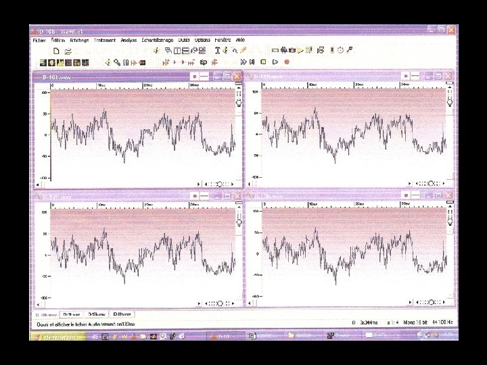This screenshot has width=487, height=365.
Task: Click the clock icon in the top toolbar
Action: (x=340, y=50)
